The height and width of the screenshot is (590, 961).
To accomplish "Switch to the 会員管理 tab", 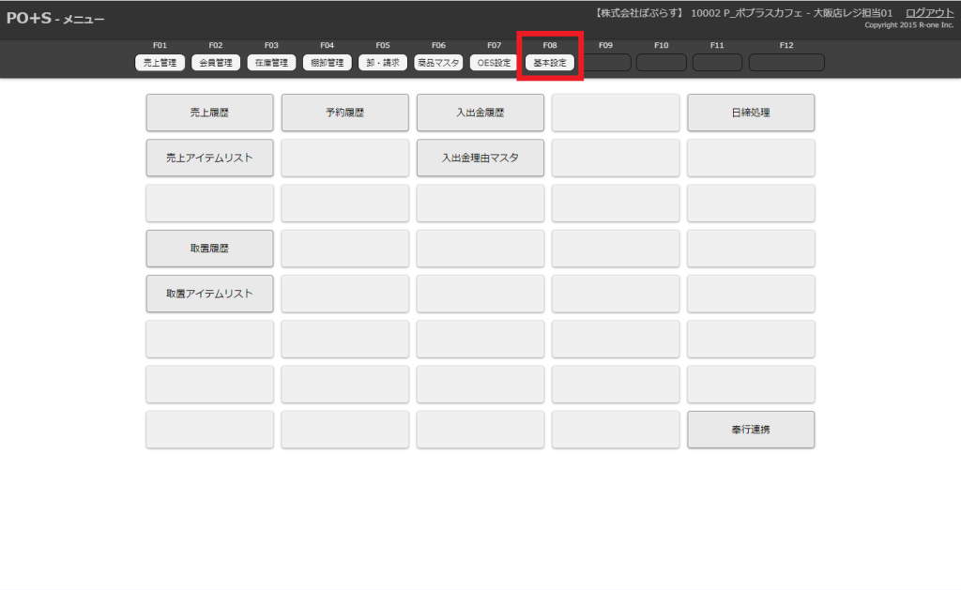I will [x=215, y=63].
